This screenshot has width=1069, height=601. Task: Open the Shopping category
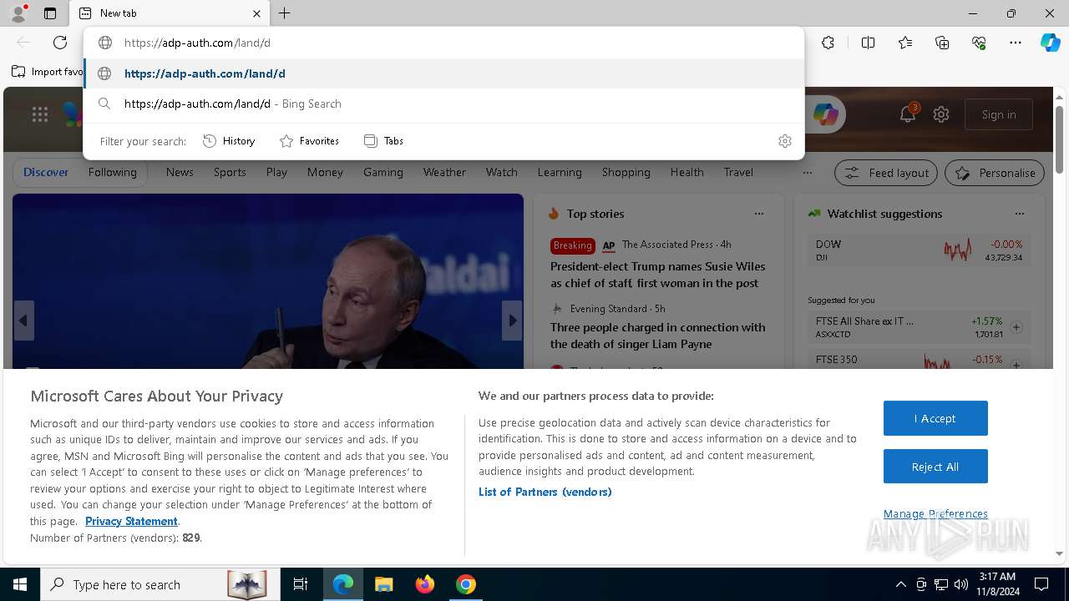pyautogui.click(x=626, y=172)
